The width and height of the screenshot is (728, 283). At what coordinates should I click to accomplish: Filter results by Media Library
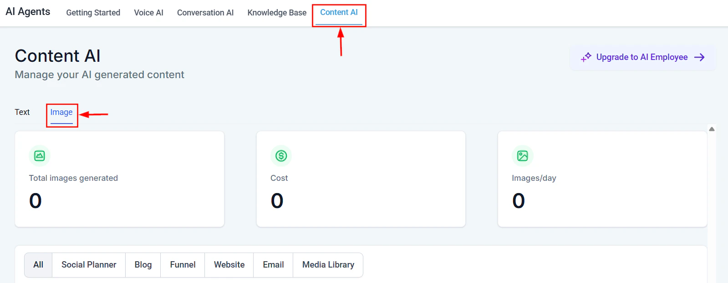coord(328,265)
